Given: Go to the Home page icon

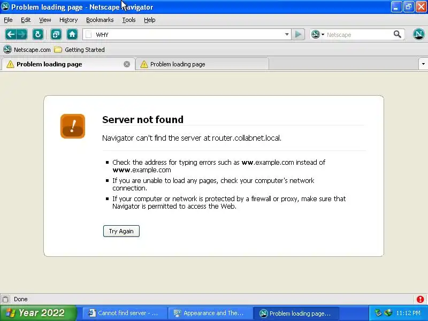Looking at the screenshot, I should tap(72, 34).
